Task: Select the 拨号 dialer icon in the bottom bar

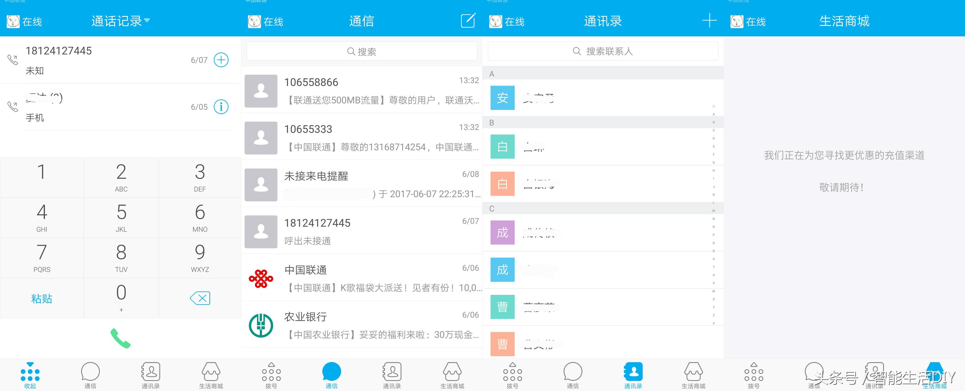Action: 271,374
